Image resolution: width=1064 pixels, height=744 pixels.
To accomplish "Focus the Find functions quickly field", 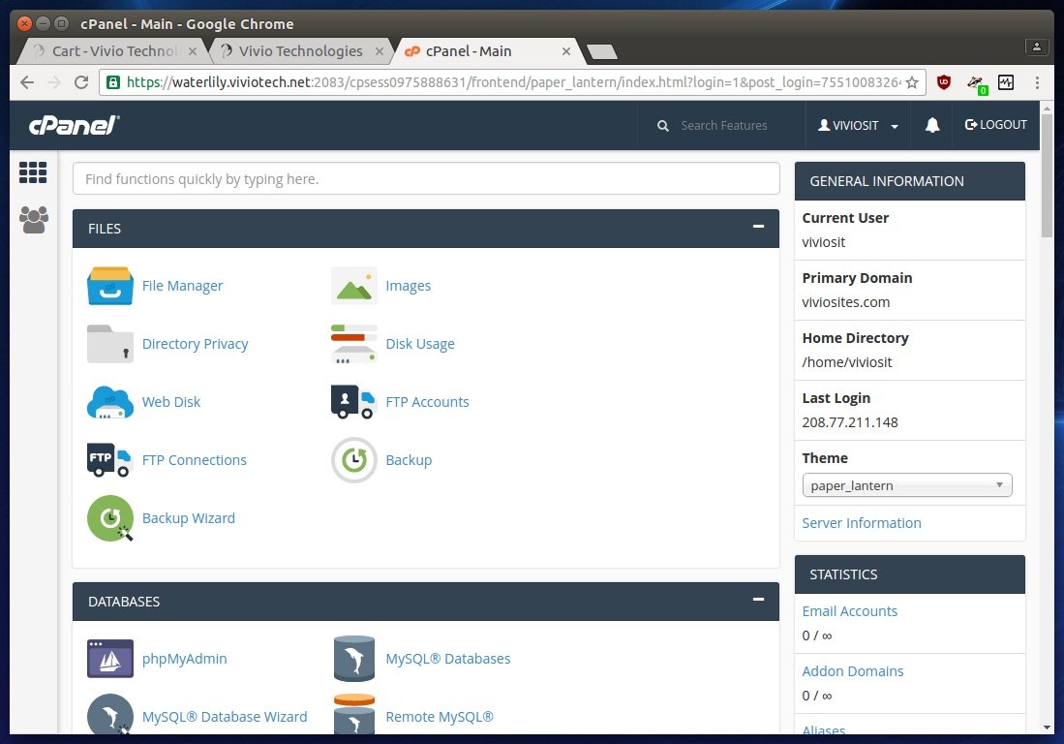I will [x=426, y=178].
